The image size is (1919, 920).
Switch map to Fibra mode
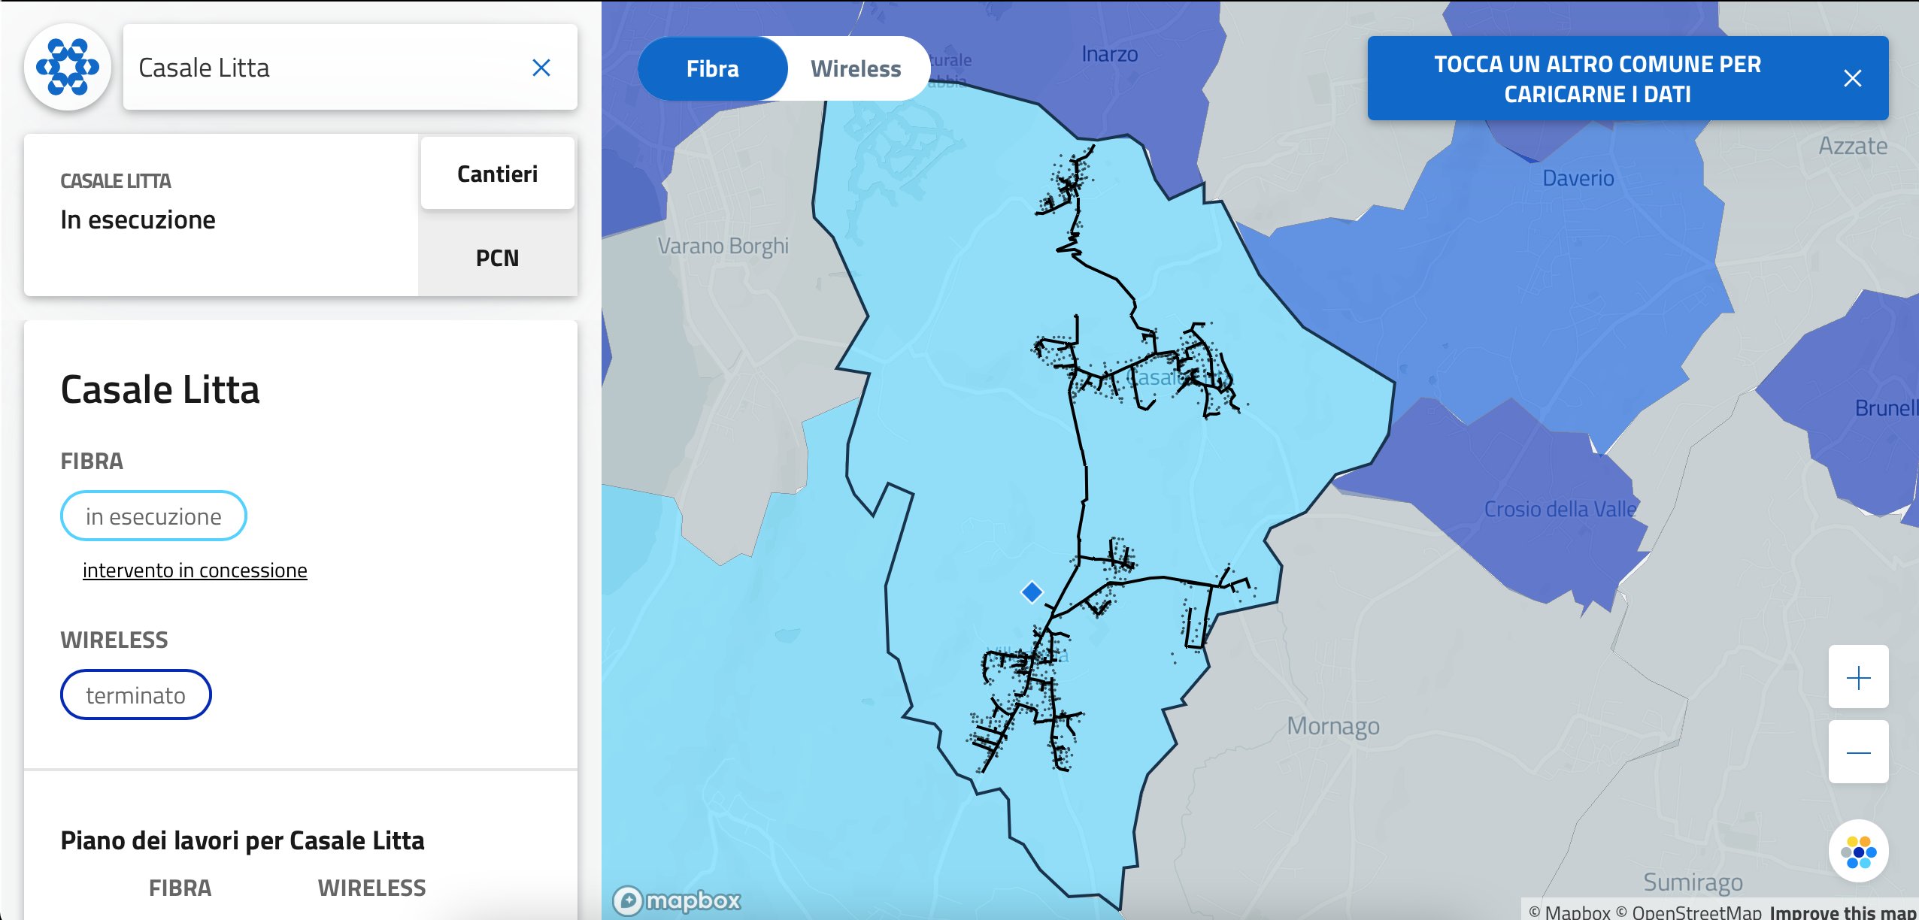click(711, 69)
